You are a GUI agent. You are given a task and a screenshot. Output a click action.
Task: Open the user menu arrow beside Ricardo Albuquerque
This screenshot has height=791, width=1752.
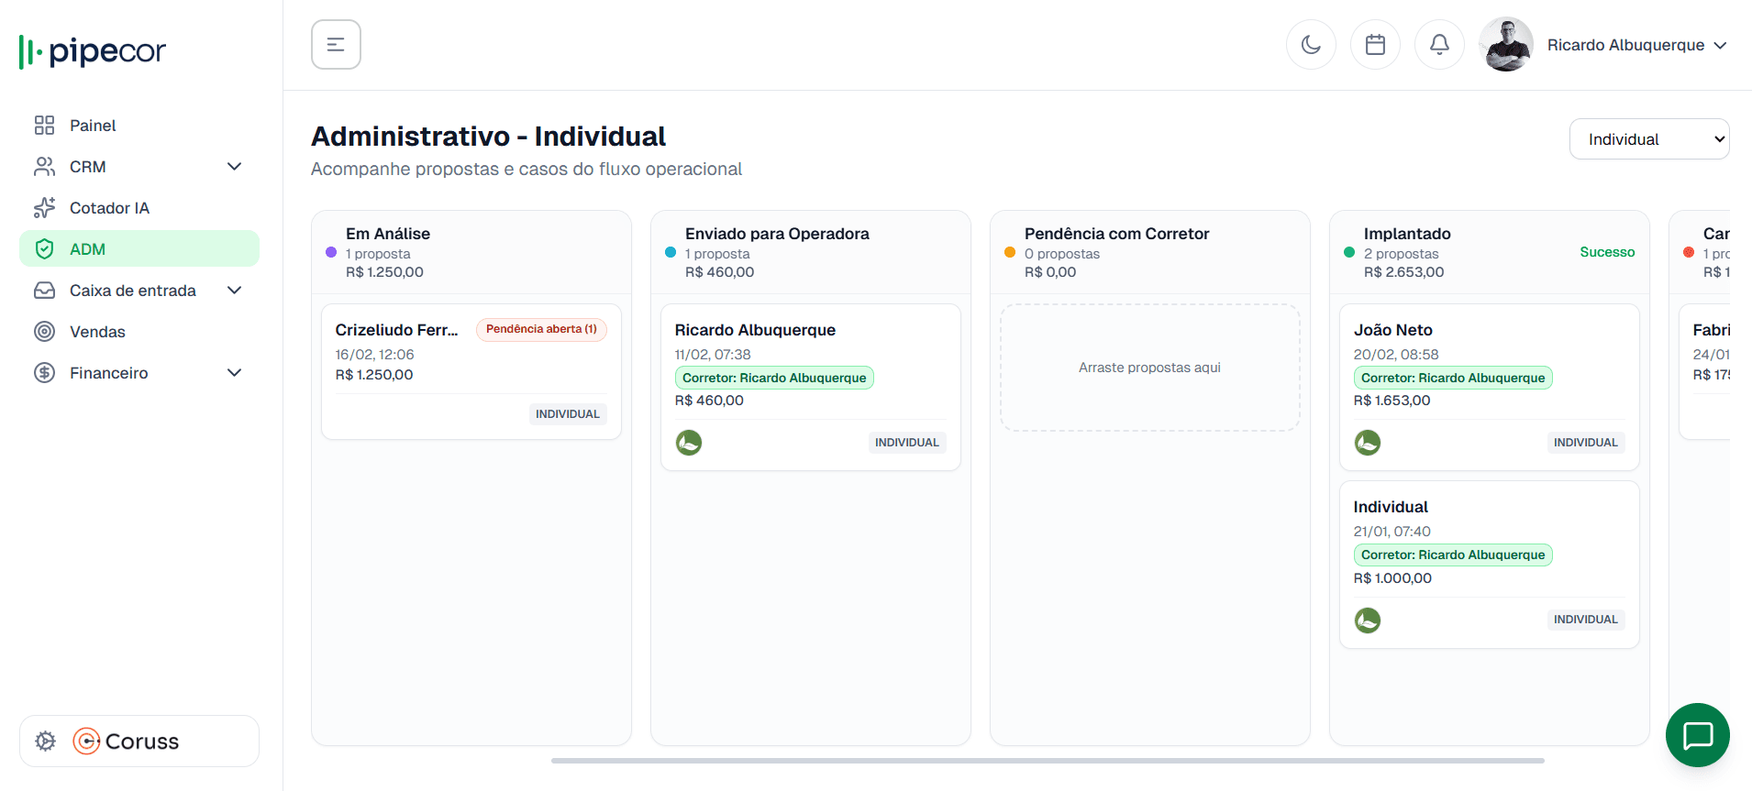pyautogui.click(x=1720, y=45)
